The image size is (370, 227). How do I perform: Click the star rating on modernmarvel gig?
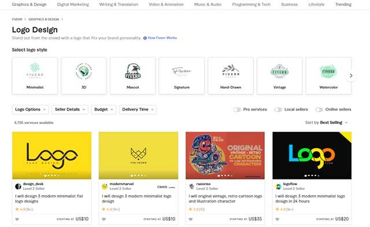111,209
